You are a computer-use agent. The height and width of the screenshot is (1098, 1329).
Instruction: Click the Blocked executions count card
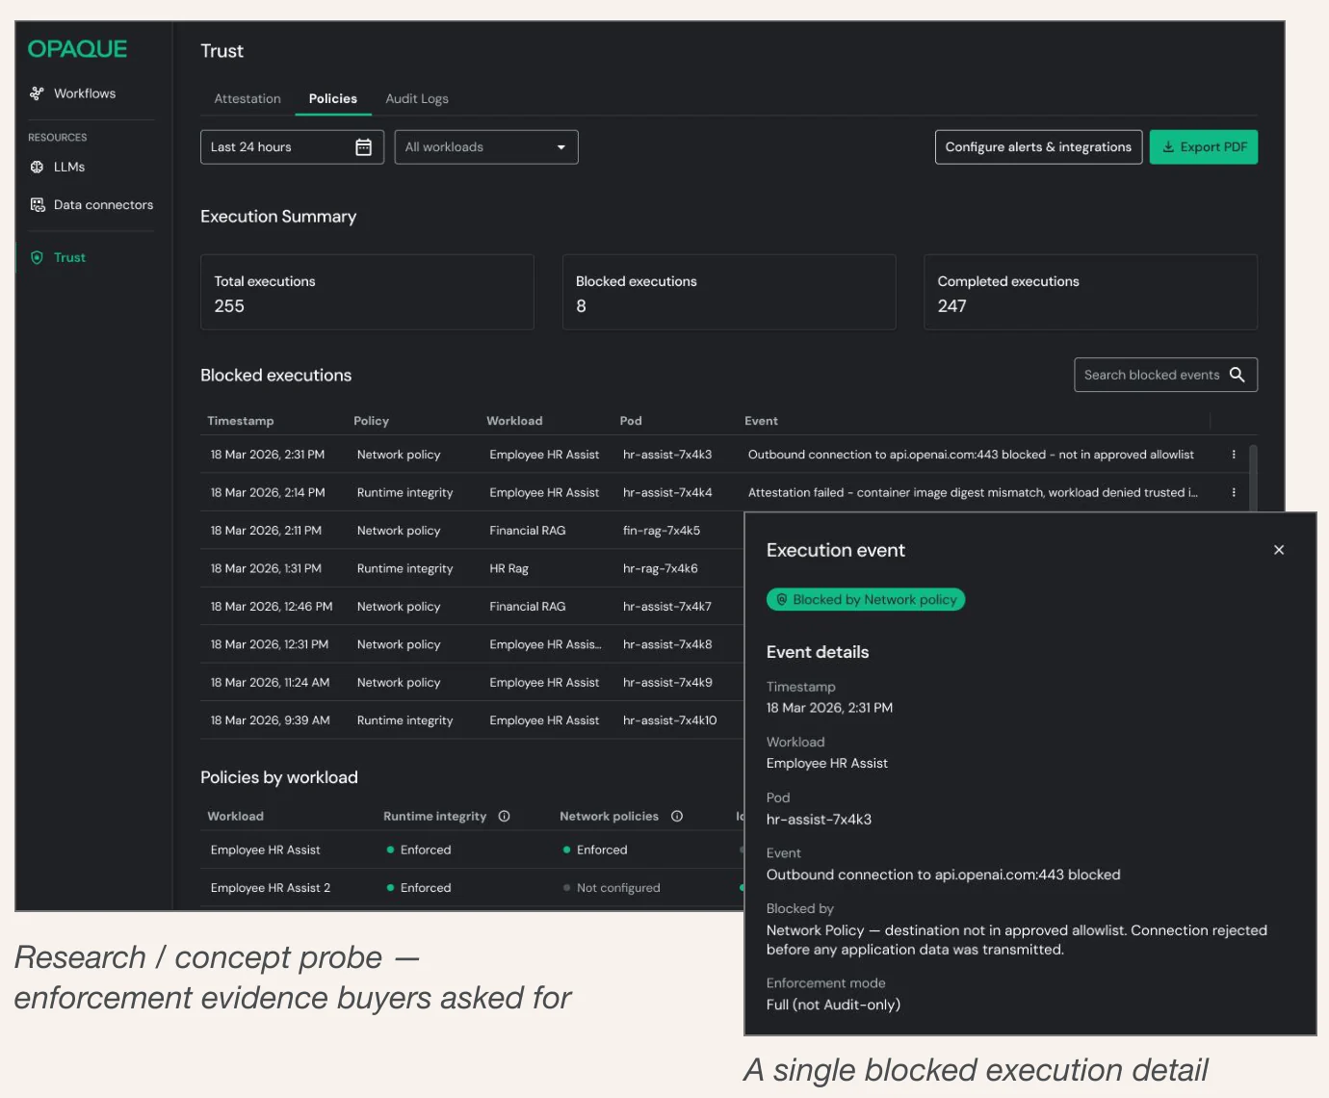(x=729, y=292)
